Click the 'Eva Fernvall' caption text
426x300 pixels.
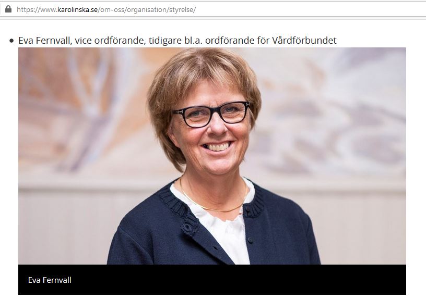click(x=50, y=280)
